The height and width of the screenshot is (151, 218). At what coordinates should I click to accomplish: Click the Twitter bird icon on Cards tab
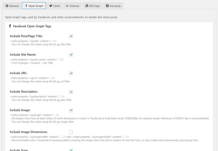51,6
